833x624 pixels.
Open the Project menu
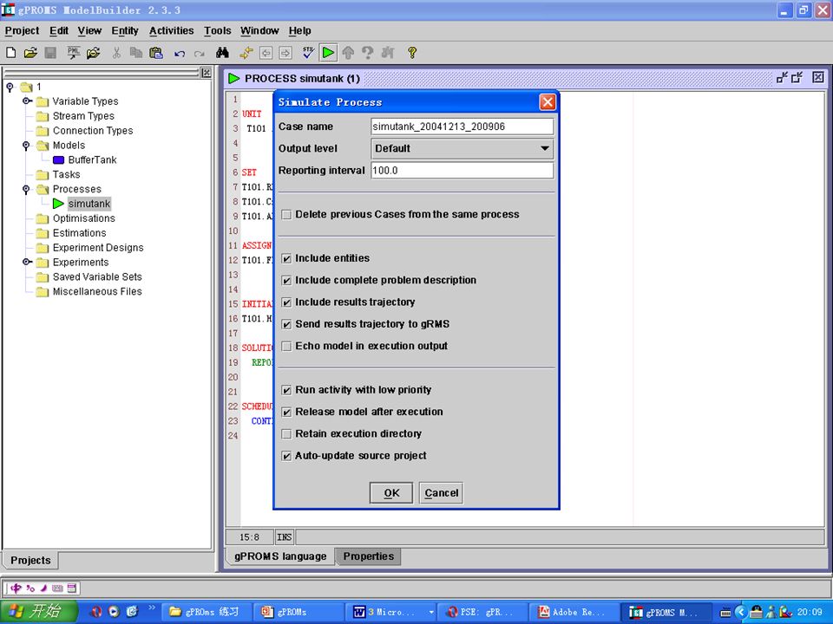22,31
